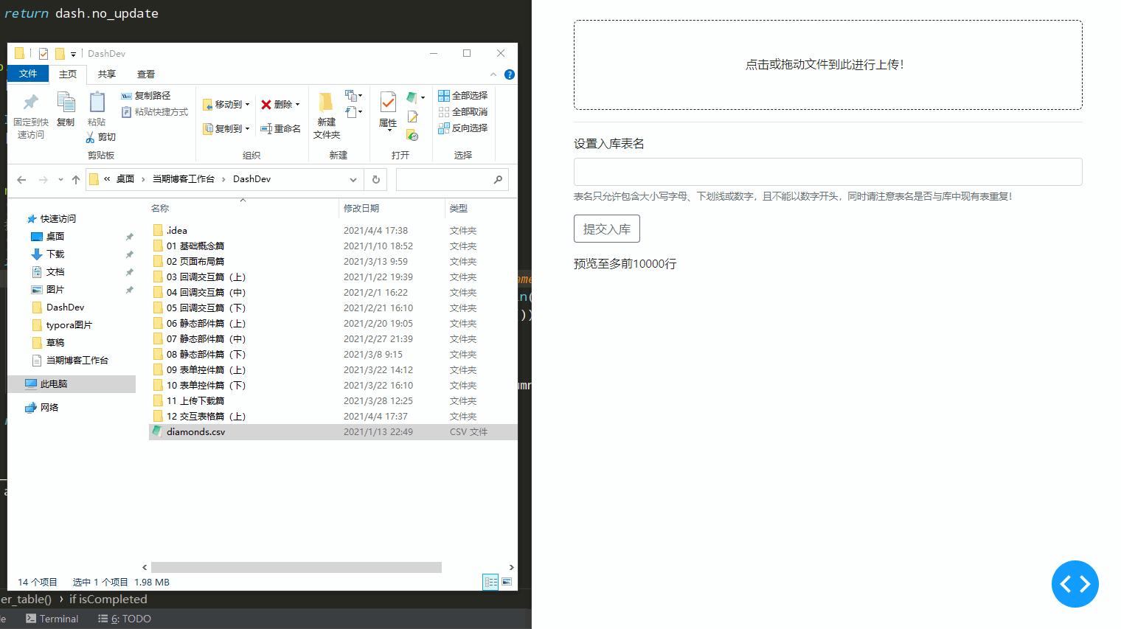Open the dropdown arrow next to 删除
The height and width of the screenshot is (629, 1121).
(297, 105)
